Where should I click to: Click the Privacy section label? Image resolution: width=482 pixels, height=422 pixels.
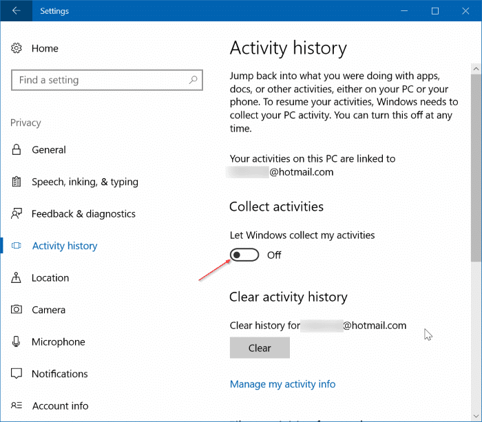[25, 123]
